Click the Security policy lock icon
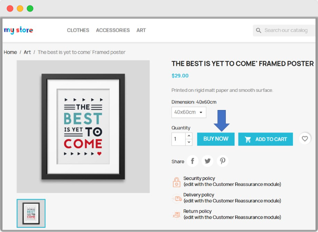Image resolution: width=318 pixels, height=232 pixels. click(x=176, y=182)
